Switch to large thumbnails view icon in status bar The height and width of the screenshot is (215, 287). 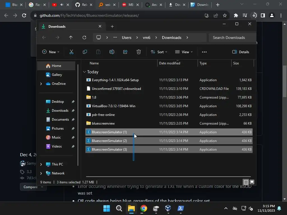click(252, 182)
